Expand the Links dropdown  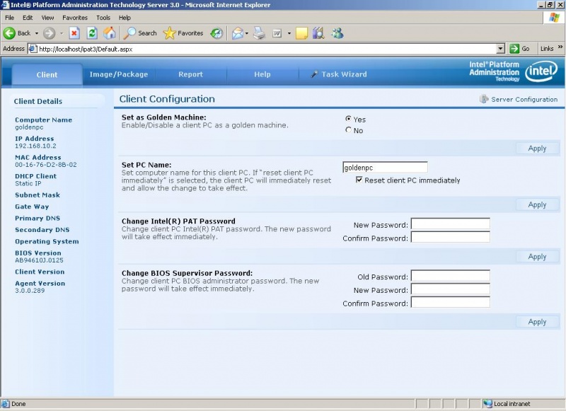(x=559, y=49)
